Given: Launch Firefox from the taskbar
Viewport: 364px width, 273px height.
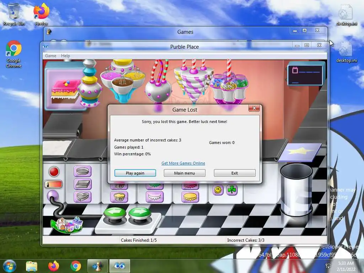Looking at the screenshot, I should 54,266.
